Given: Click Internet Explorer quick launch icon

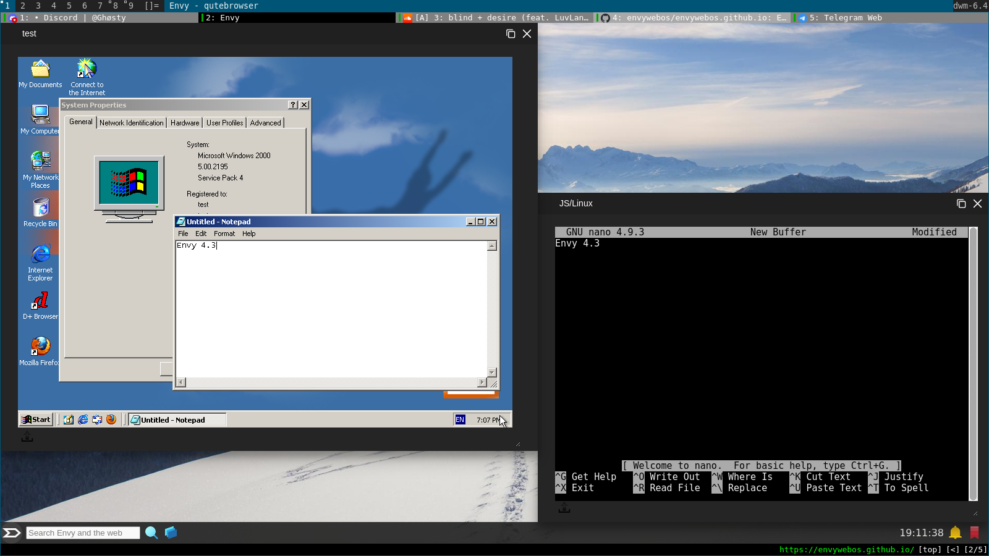Looking at the screenshot, I should click(x=83, y=419).
